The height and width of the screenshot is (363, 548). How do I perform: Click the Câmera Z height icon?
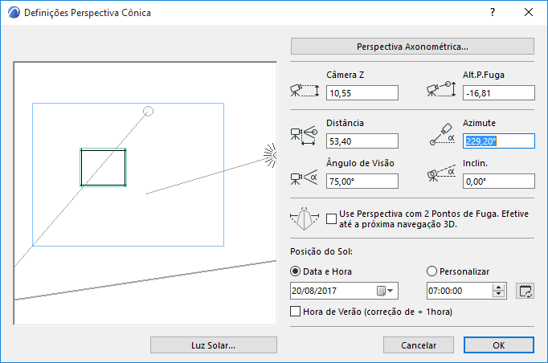pyautogui.click(x=305, y=91)
